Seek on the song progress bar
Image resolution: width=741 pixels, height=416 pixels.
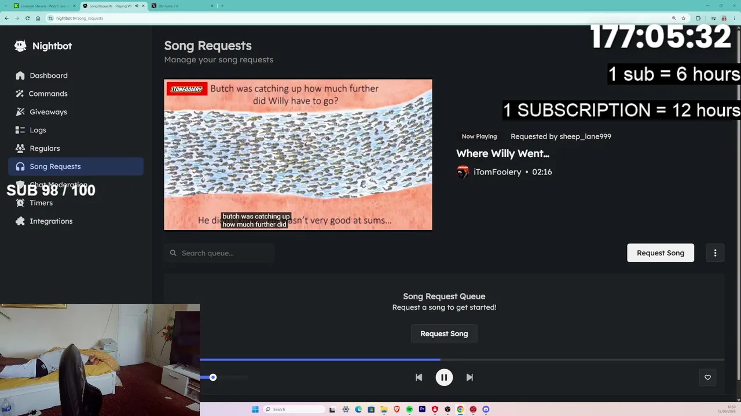462,359
